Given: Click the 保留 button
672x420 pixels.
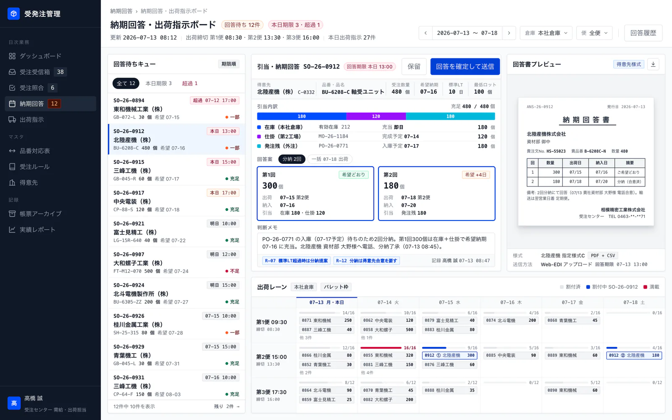Looking at the screenshot, I should pos(414,66).
